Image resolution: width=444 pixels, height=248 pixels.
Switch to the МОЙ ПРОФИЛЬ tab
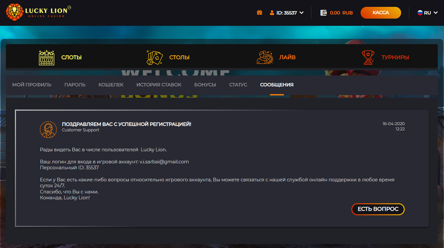[x=32, y=85]
